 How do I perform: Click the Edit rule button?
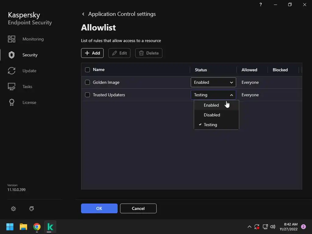119,53
